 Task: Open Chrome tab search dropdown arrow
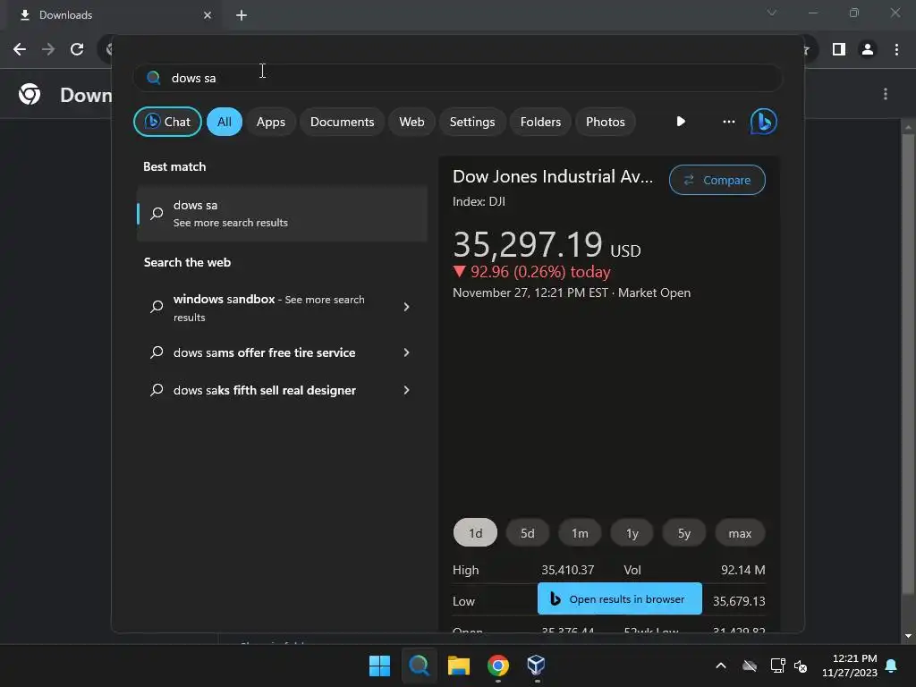772,13
